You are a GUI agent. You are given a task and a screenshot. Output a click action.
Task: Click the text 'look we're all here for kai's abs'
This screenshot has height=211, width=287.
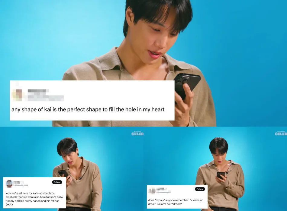[24, 193]
